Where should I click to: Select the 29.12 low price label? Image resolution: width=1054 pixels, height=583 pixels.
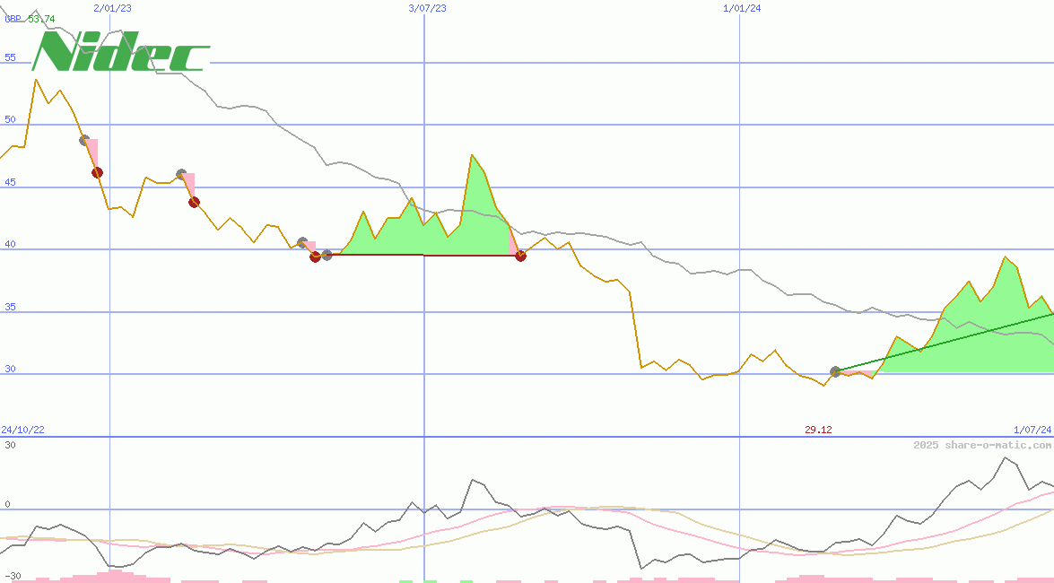(818, 430)
